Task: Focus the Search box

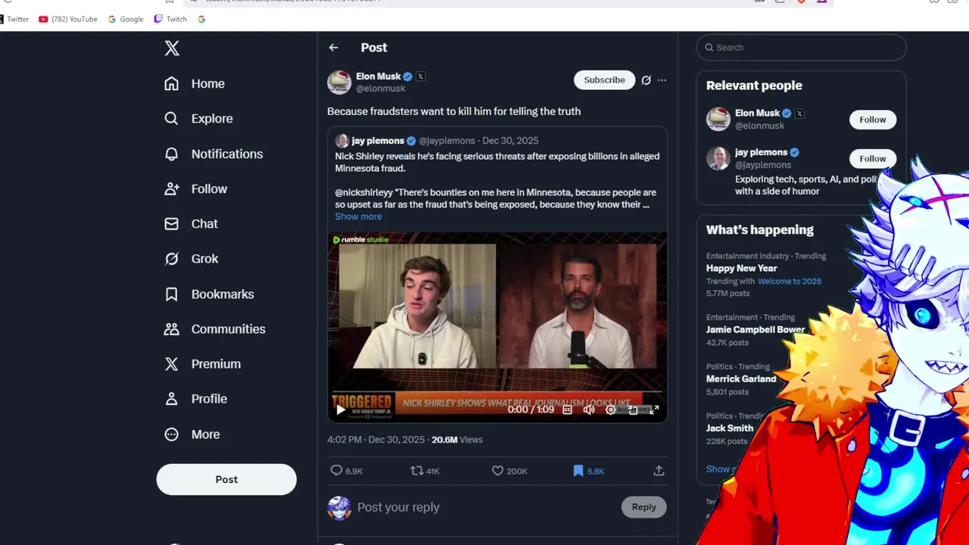Action: (x=801, y=47)
